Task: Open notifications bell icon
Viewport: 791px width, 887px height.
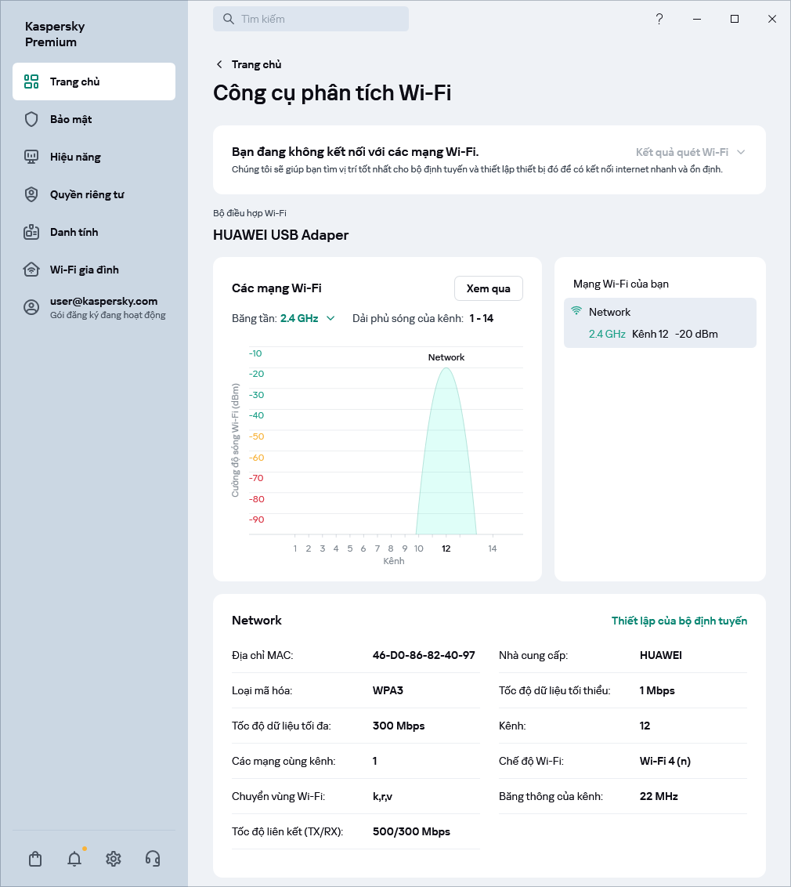Action: click(74, 859)
